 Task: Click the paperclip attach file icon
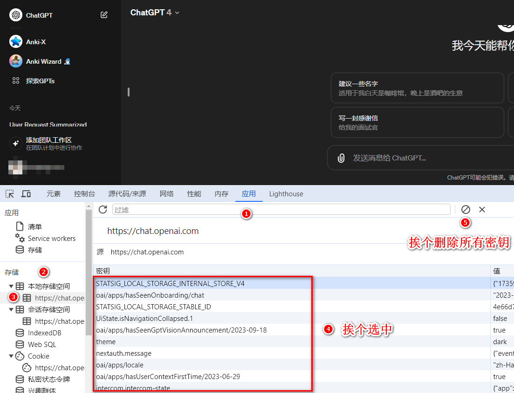point(341,158)
